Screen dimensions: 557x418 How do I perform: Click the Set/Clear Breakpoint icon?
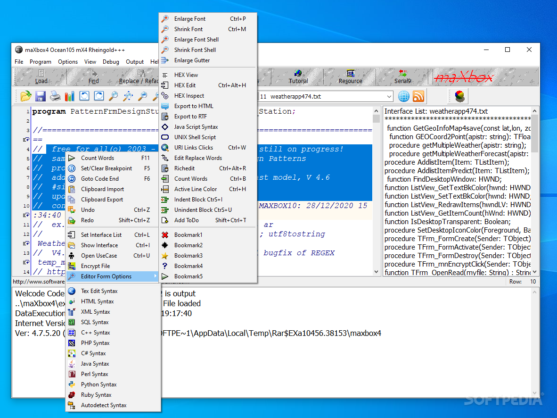pyautogui.click(x=72, y=168)
